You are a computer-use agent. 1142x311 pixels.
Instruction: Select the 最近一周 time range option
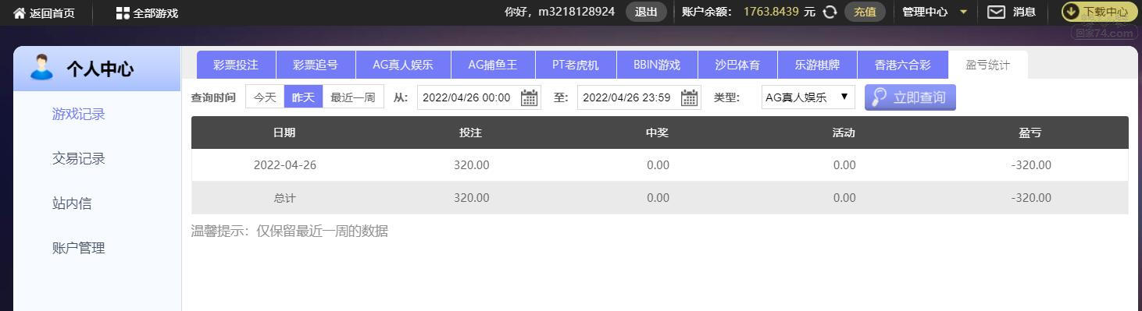(x=353, y=97)
